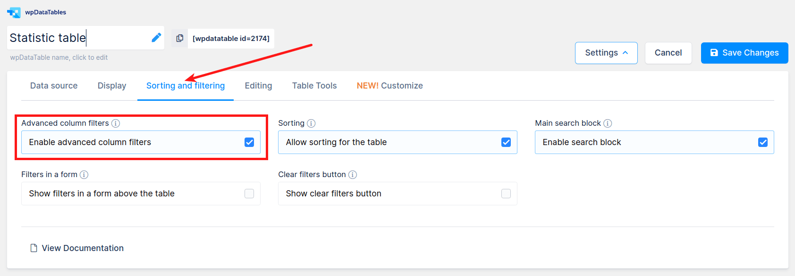This screenshot has width=795, height=276.
Task: Open info icon for Advanced column filters
Action: coord(116,123)
